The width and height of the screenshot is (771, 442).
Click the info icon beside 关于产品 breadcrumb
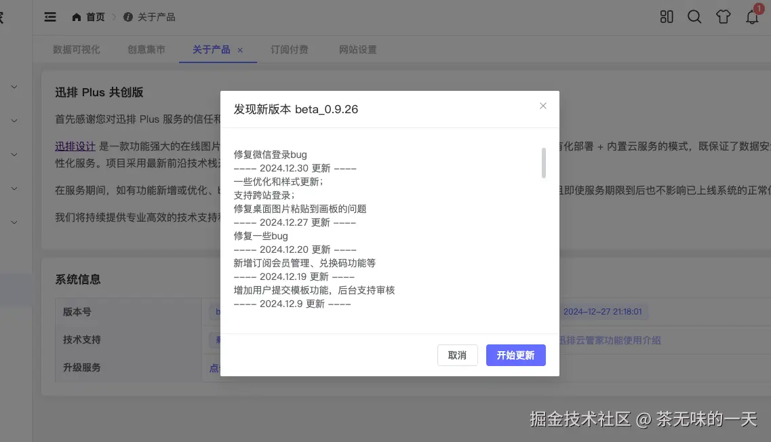pos(128,17)
